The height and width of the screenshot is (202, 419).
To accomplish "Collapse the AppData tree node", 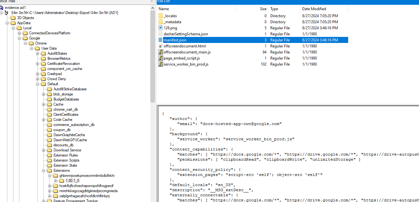I will click(7, 23).
